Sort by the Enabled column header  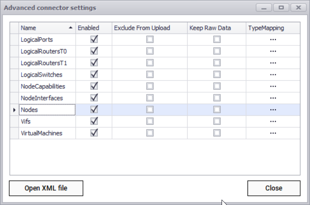(88, 28)
